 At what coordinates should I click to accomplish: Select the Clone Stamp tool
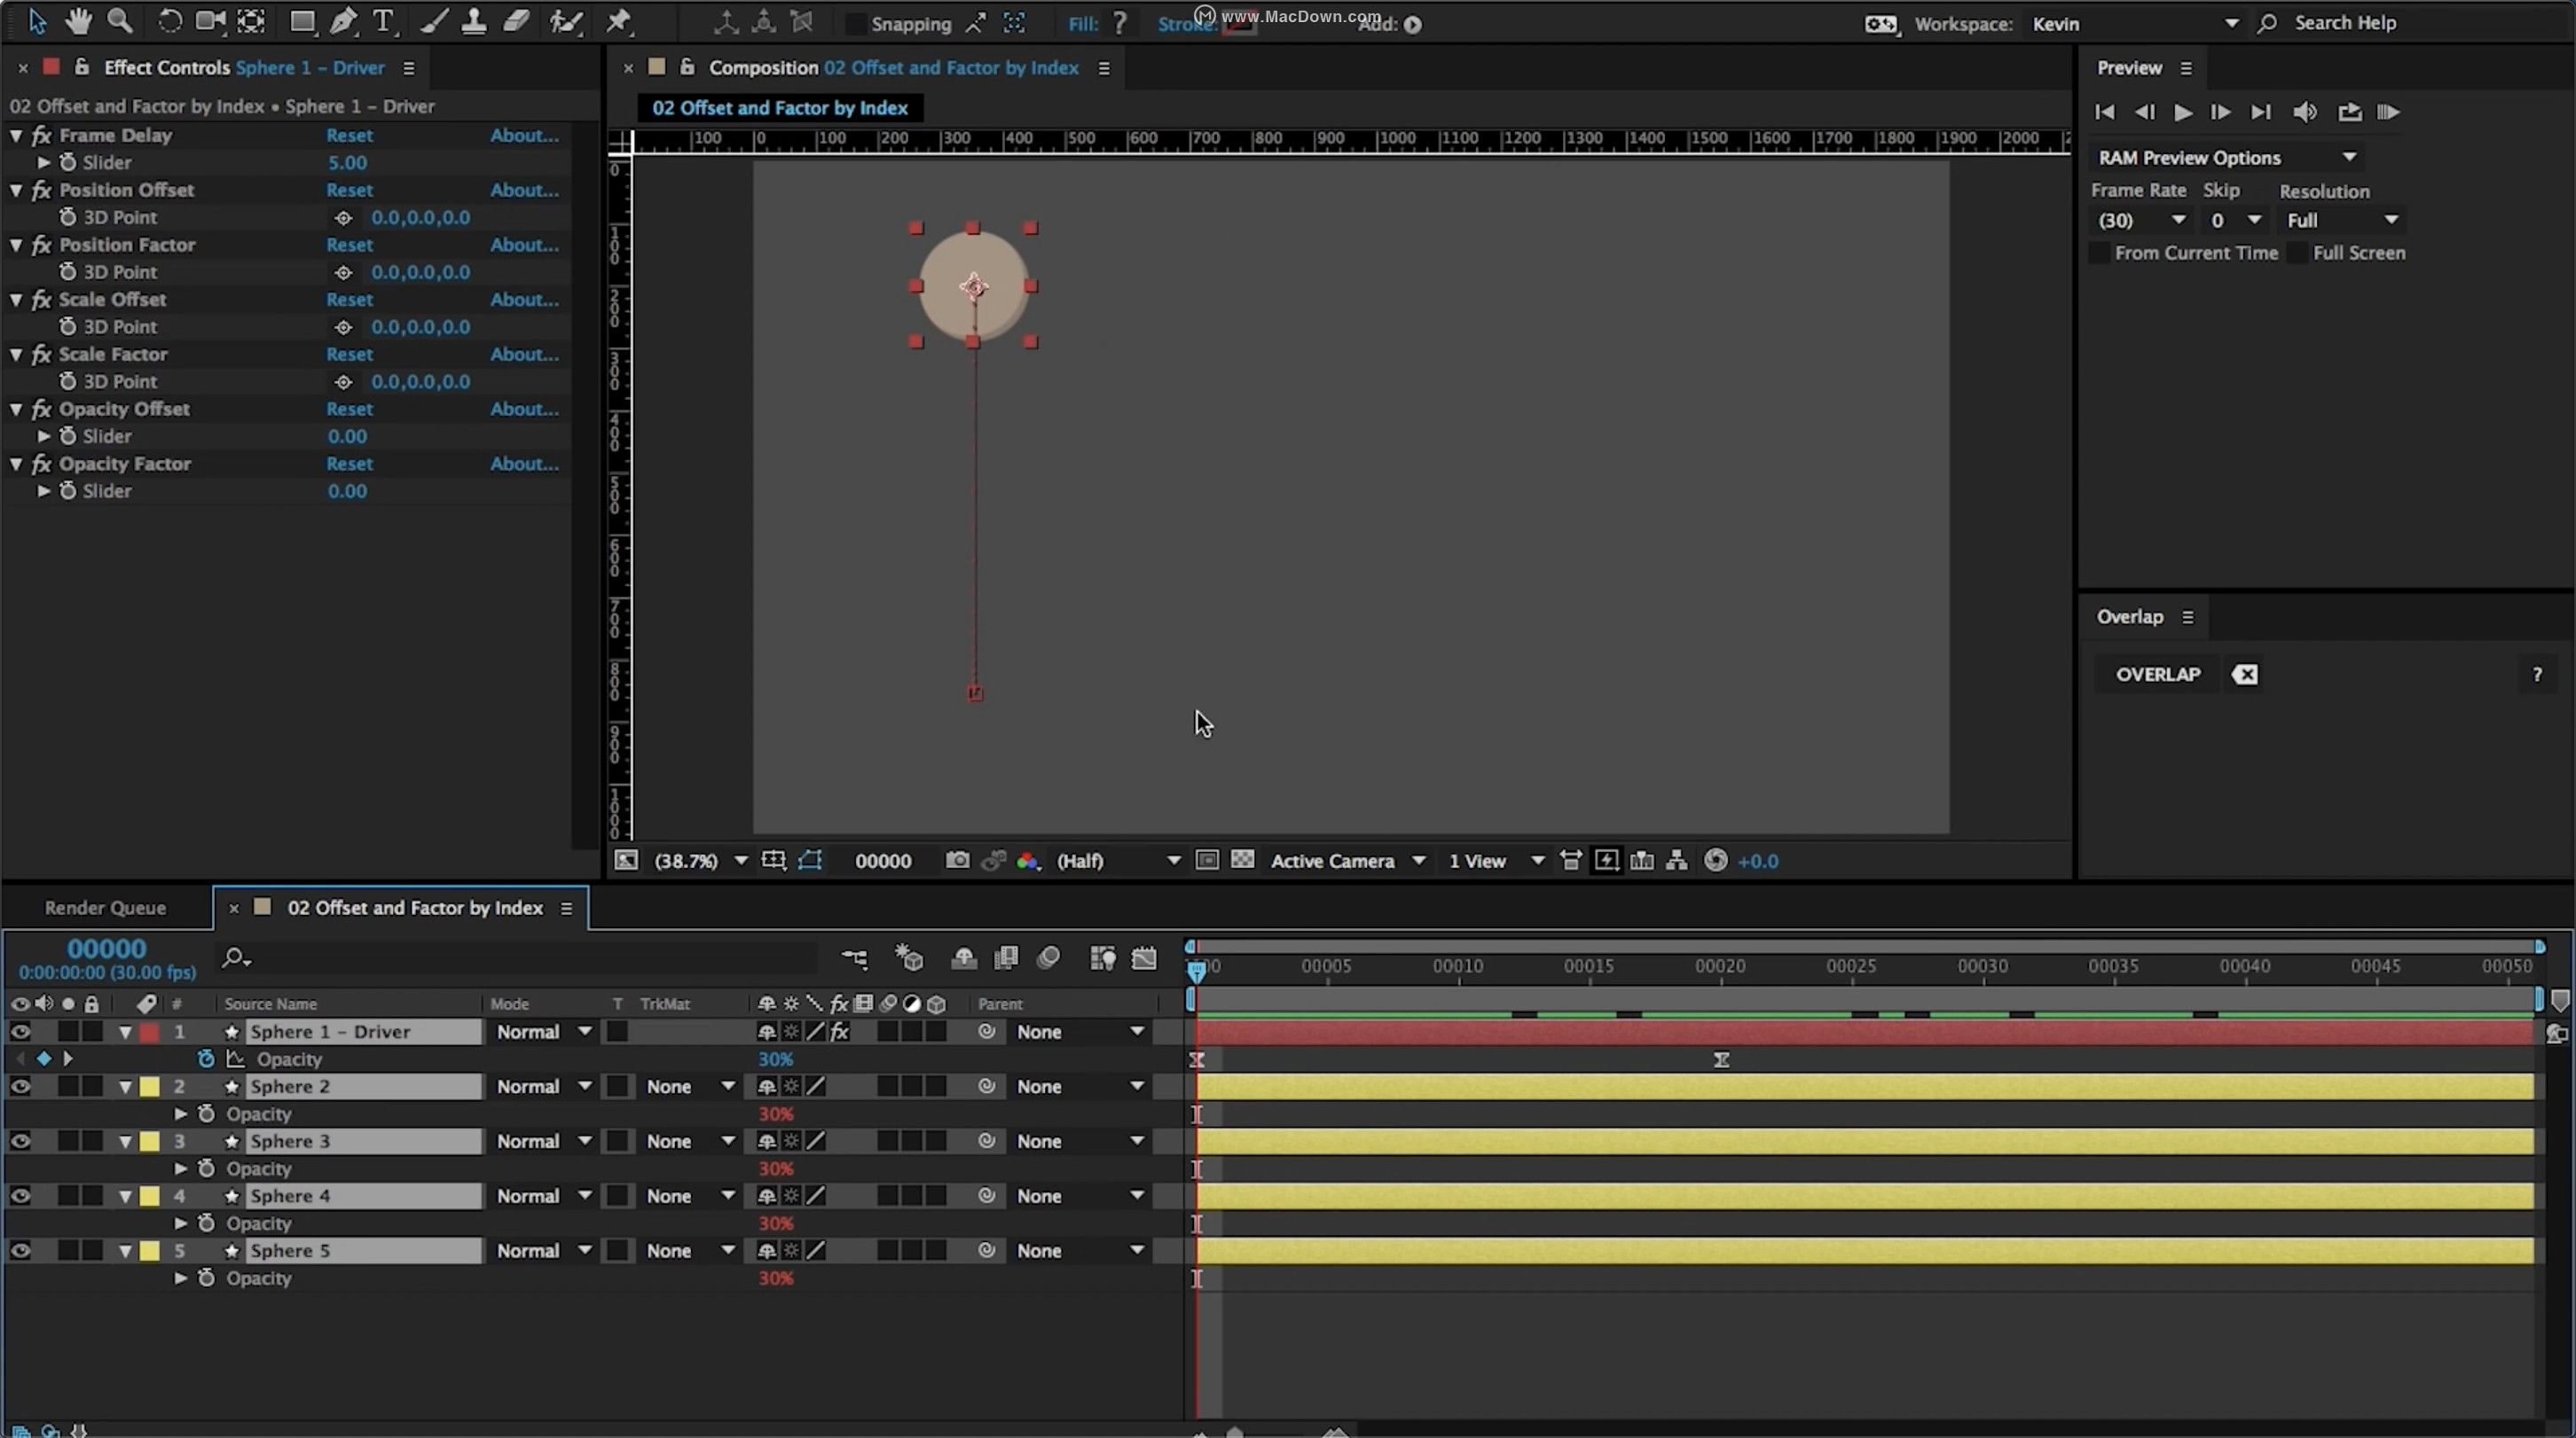tap(474, 22)
